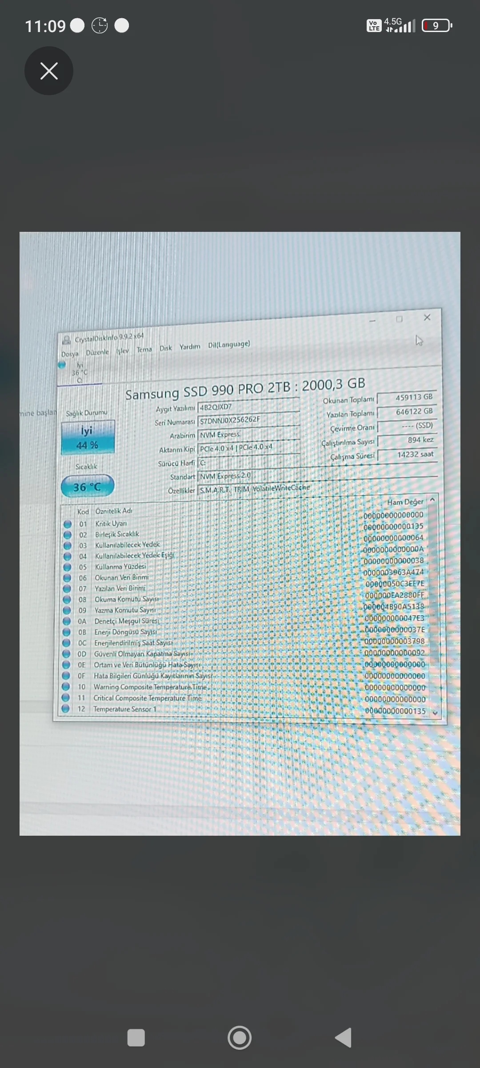
Task: Open the İşlev menu
Action: pyautogui.click(x=123, y=351)
